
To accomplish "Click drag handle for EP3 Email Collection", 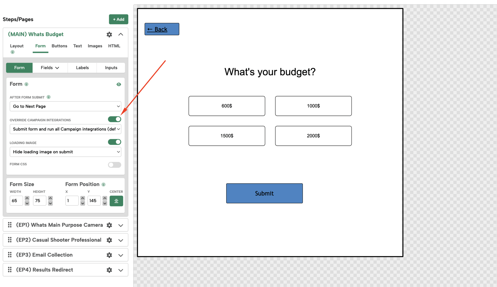I will tap(10, 255).
